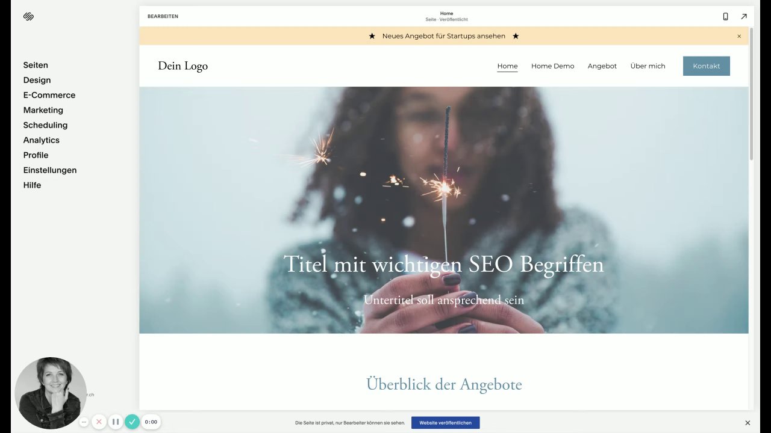Click the Squarespace logo icon
This screenshot has height=433, width=771.
tap(28, 16)
